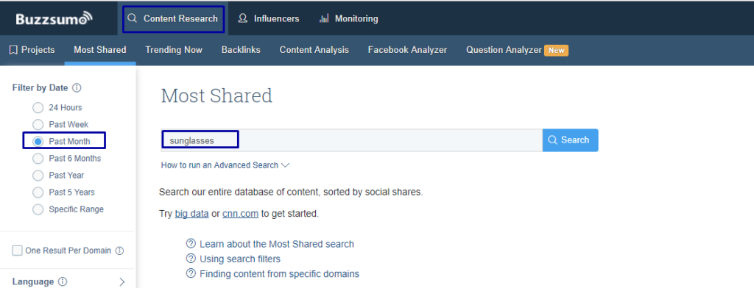Open the cnn.com example link
Image resolution: width=754 pixels, height=288 pixels.
[x=241, y=214]
